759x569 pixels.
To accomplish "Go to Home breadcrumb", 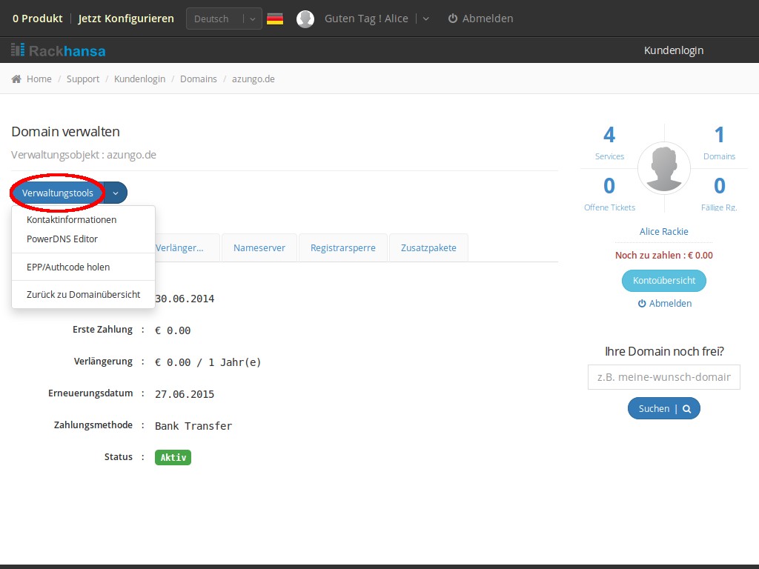I will 39,79.
